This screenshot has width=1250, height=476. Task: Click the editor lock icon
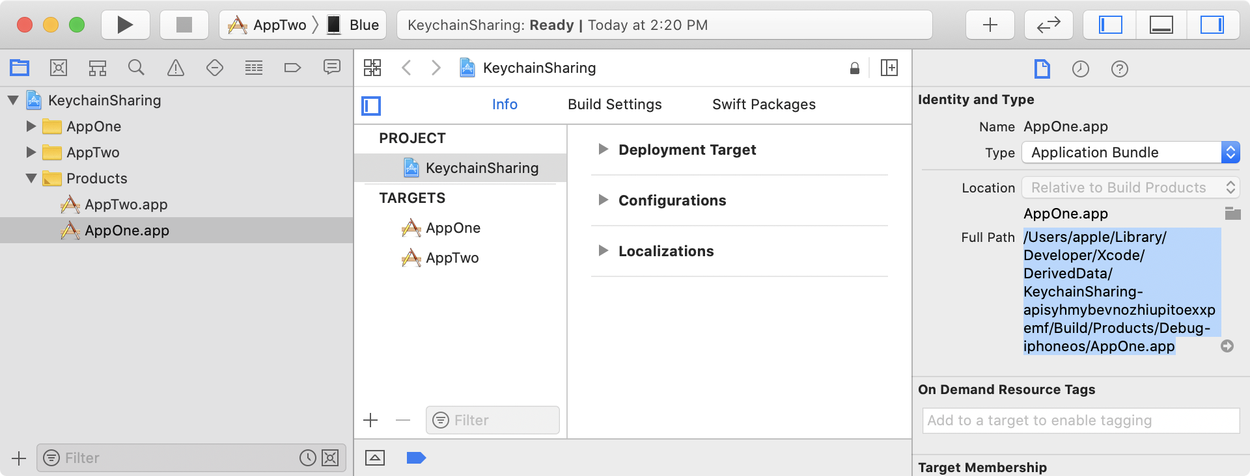(855, 68)
